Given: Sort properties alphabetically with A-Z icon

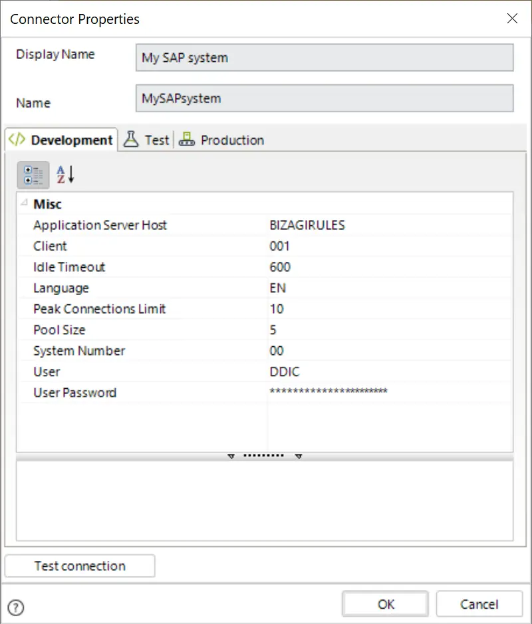Looking at the screenshot, I should [x=65, y=175].
